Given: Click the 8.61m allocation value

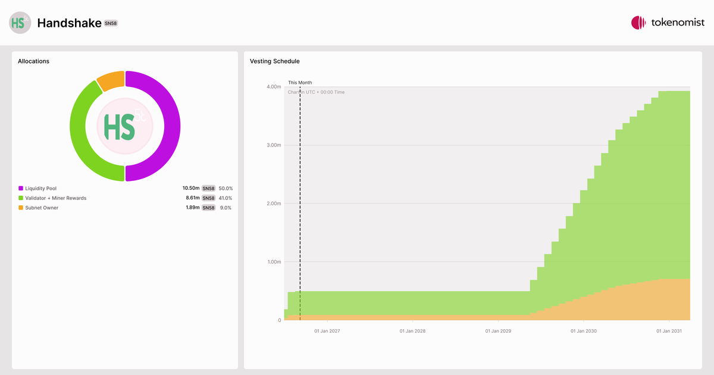Looking at the screenshot, I should tap(193, 198).
